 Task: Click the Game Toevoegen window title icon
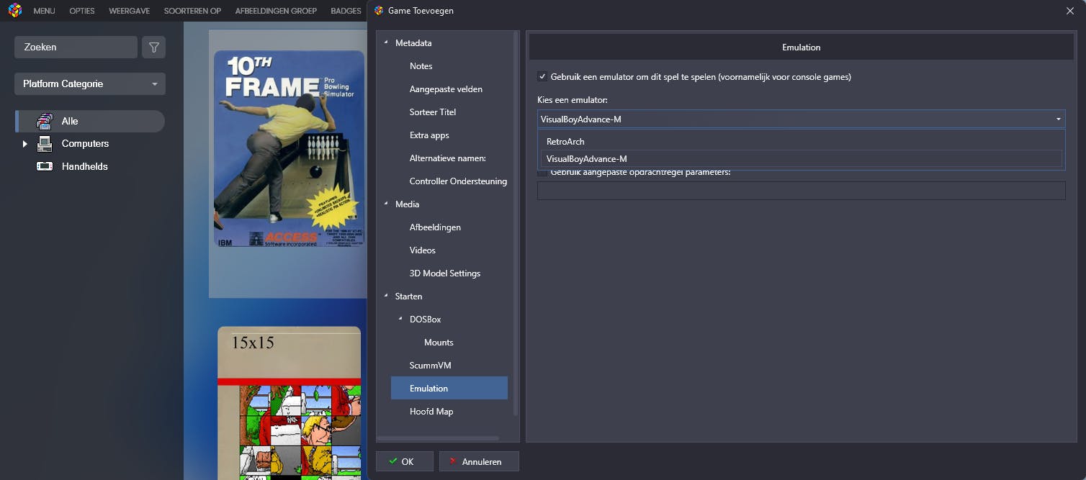(379, 11)
